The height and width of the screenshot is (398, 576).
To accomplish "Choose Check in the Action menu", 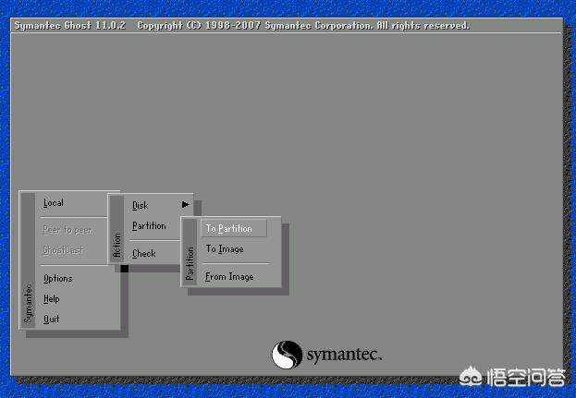I will (x=144, y=254).
